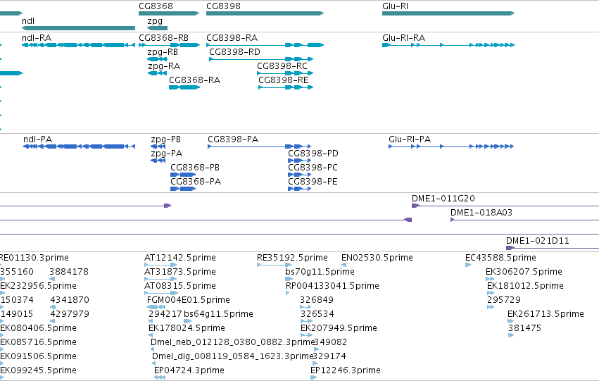
Task: Click clone DME1-018A03
Action: tap(481, 213)
